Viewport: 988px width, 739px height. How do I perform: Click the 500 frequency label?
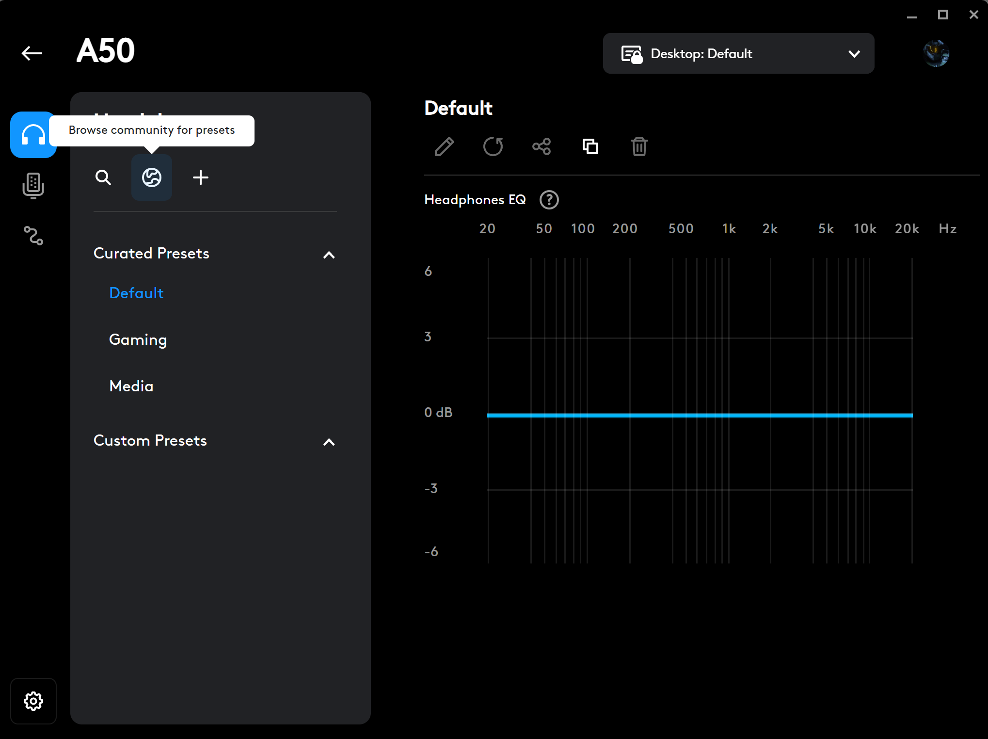click(681, 229)
